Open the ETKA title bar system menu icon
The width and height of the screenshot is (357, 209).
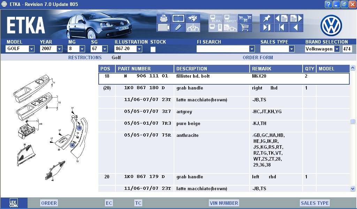point(4,4)
